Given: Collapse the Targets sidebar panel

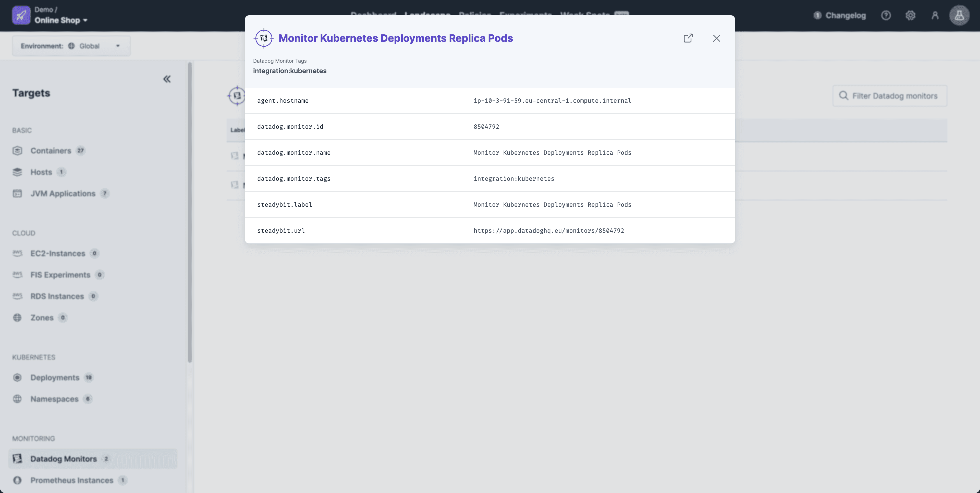Looking at the screenshot, I should click(167, 79).
